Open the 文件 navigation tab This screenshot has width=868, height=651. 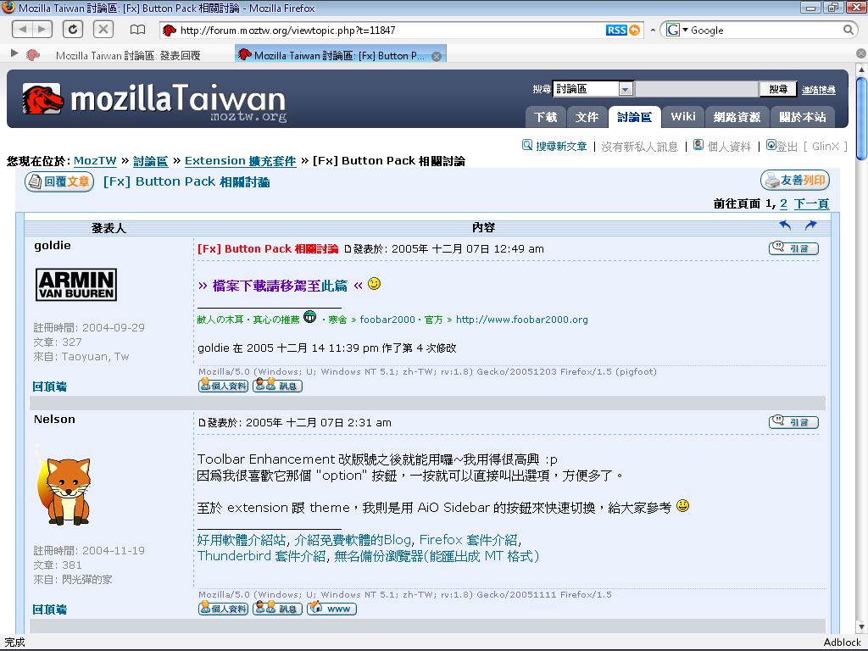coord(587,117)
